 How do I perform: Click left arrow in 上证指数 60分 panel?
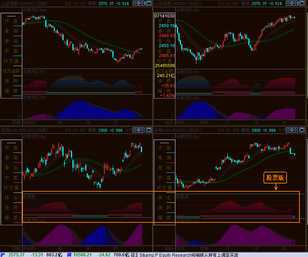pyautogui.click(x=289, y=3)
